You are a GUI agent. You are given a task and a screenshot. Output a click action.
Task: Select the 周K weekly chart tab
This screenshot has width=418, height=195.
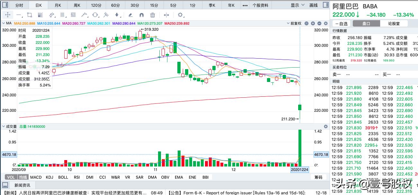[77, 5]
